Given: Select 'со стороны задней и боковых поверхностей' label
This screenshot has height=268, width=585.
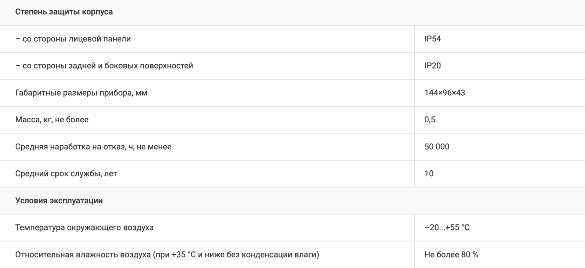Looking at the screenshot, I should click(104, 66).
